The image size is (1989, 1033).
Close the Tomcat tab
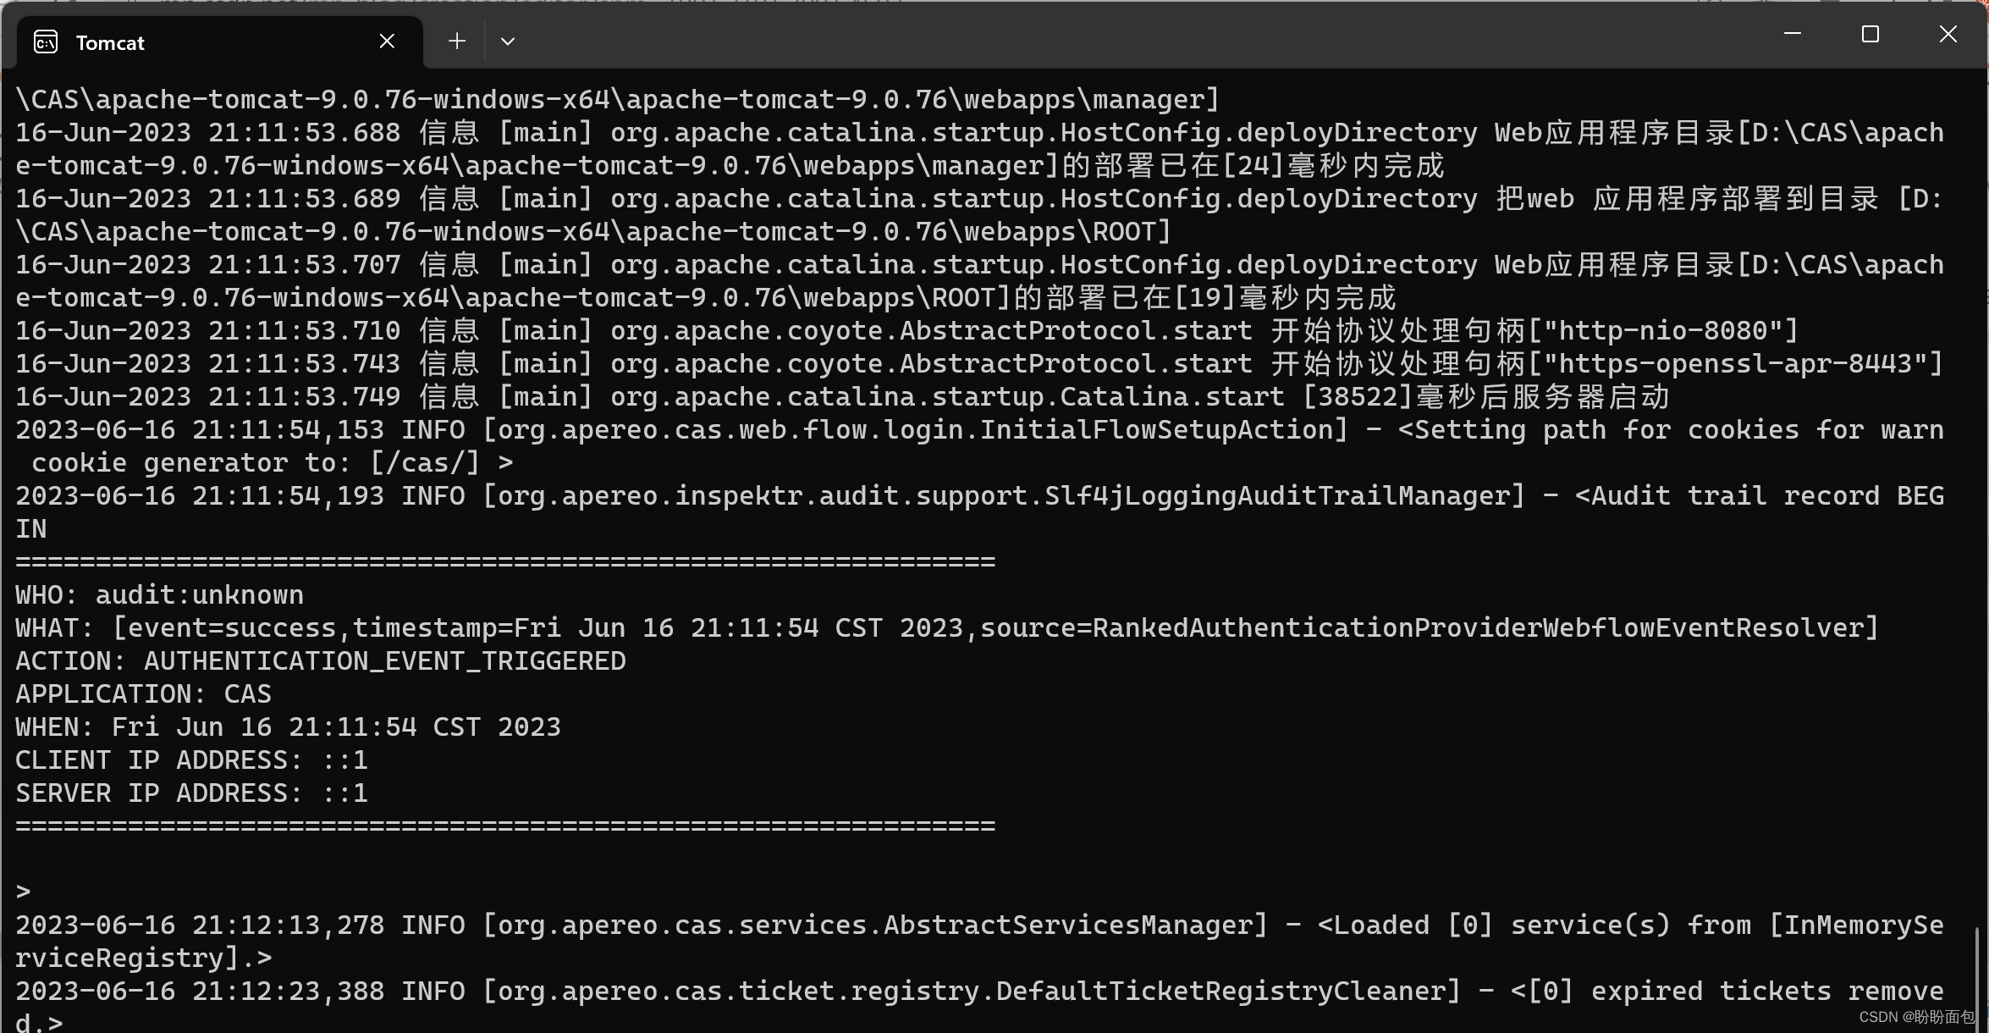click(387, 40)
